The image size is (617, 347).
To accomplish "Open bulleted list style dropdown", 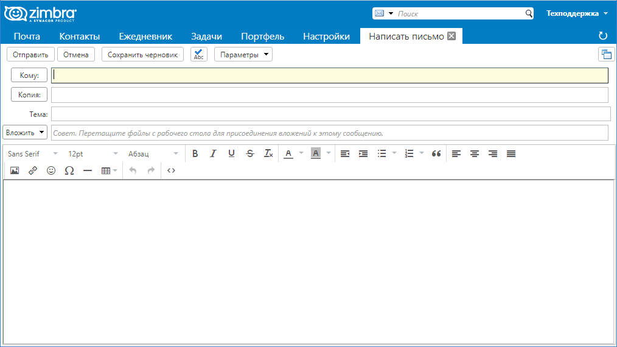I will tap(394, 153).
